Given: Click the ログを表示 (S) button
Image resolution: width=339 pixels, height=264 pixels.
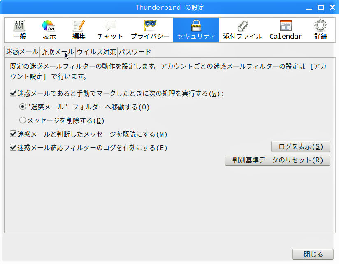Looking at the screenshot, I should (x=300, y=147).
